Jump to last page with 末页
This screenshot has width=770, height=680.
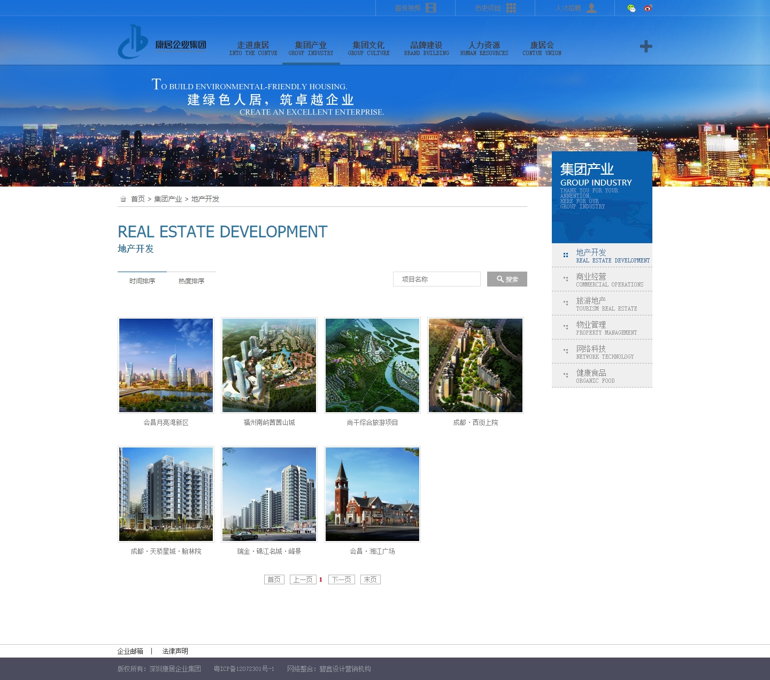(x=370, y=579)
